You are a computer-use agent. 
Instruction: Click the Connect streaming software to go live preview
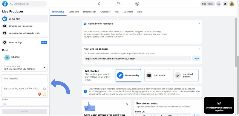coord(219,105)
